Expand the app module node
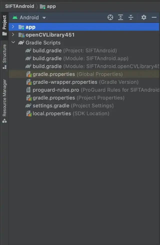The width and height of the screenshot is (160, 245). [x=13, y=27]
